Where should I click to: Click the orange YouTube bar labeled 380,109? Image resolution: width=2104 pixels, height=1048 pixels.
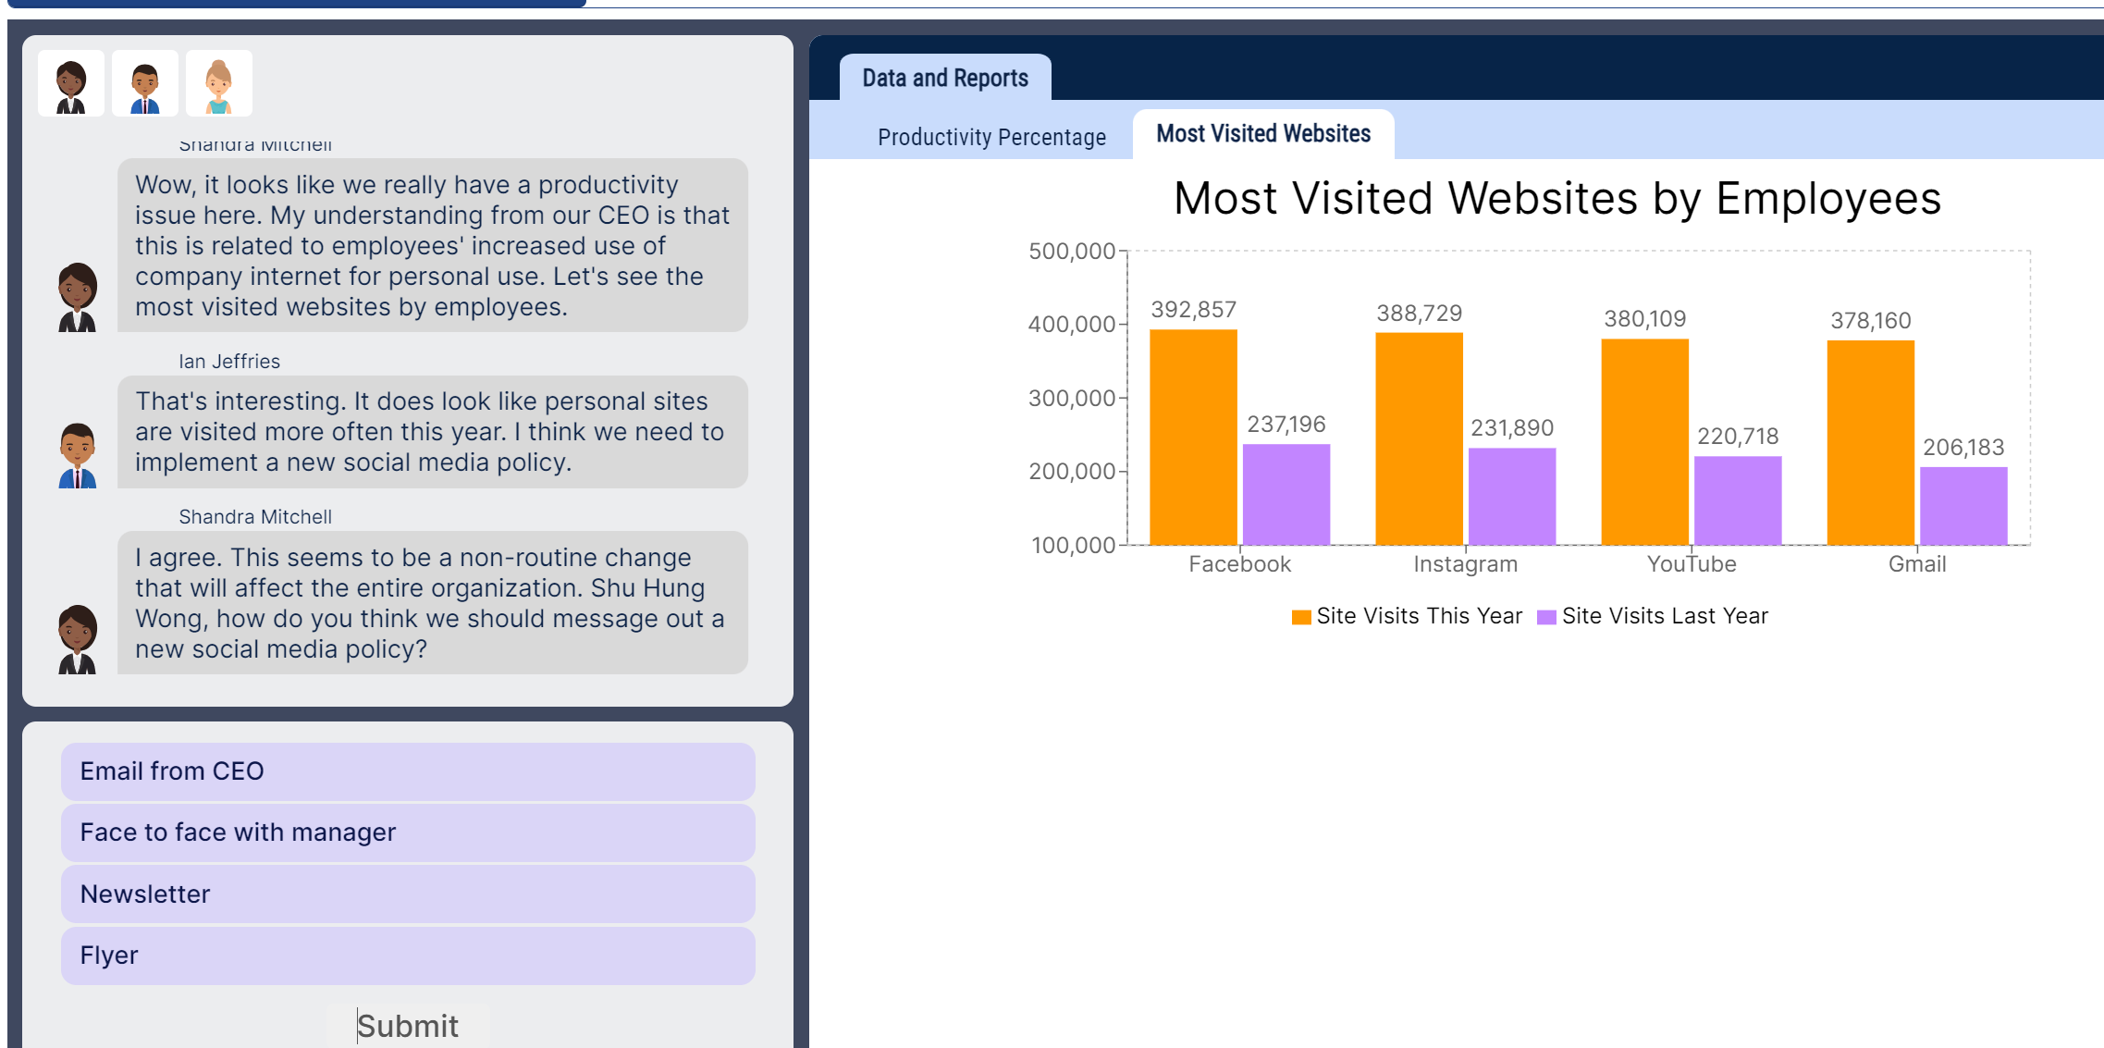pyautogui.click(x=1645, y=441)
